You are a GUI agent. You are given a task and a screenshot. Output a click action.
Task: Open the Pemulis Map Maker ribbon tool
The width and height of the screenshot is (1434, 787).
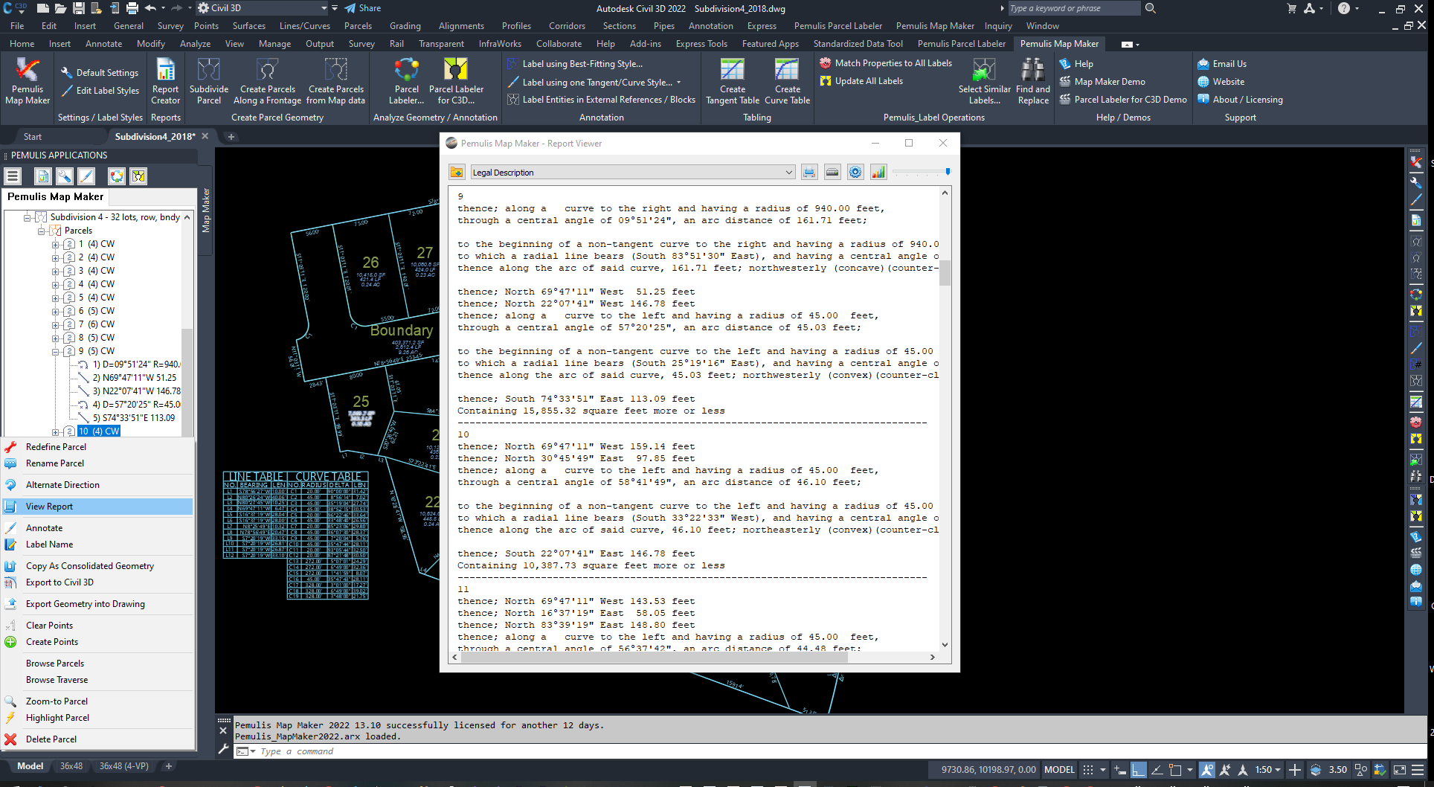pos(28,81)
